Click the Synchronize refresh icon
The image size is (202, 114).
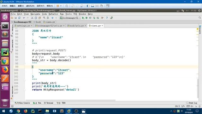(x=19, y=18)
